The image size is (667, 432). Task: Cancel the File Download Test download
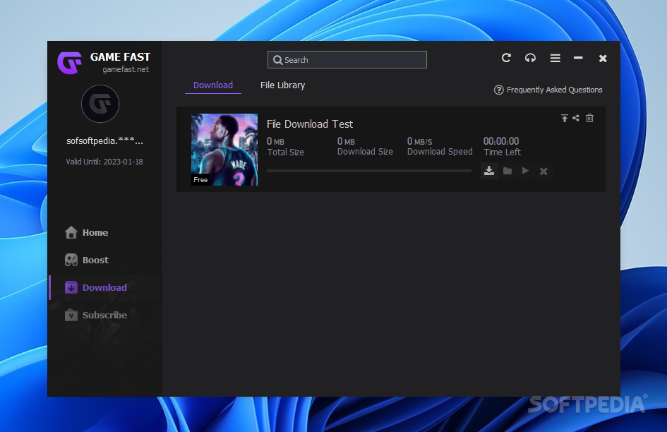click(x=543, y=171)
